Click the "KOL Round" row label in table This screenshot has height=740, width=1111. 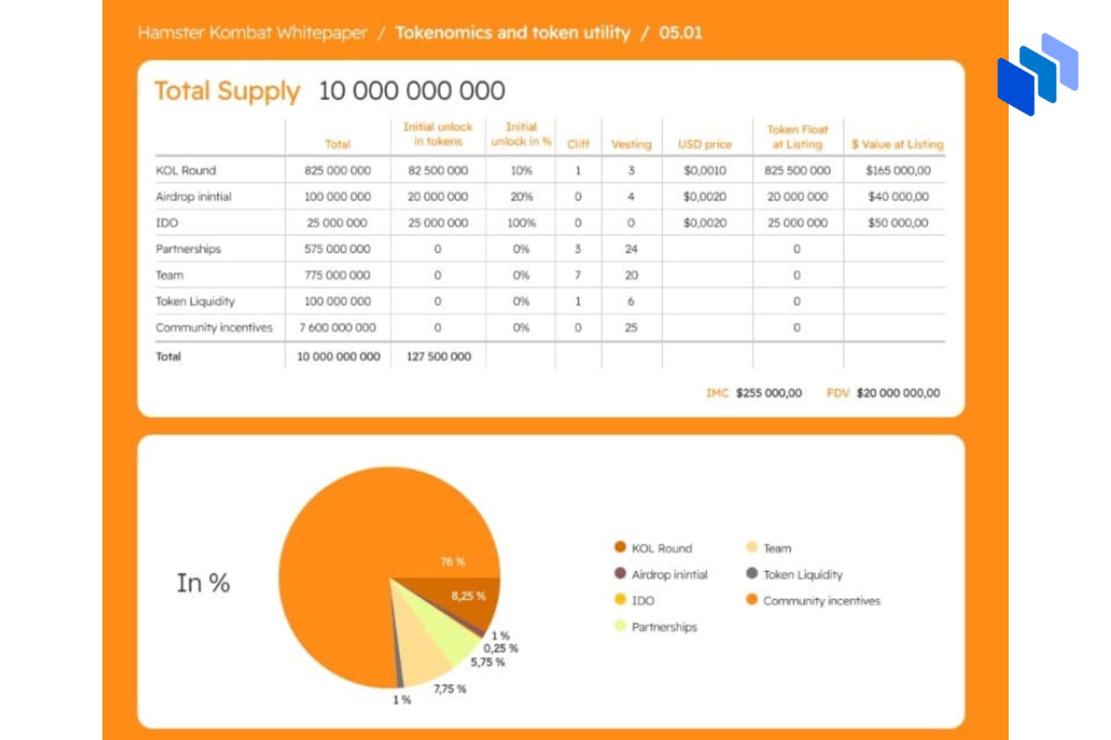(x=186, y=170)
